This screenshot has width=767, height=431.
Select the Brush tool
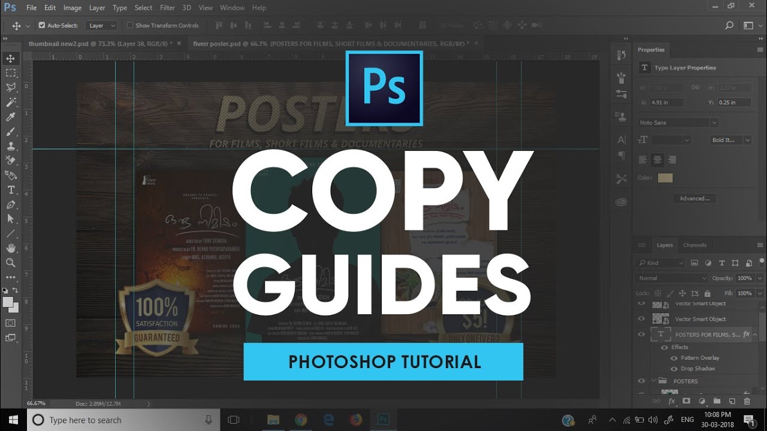point(10,132)
